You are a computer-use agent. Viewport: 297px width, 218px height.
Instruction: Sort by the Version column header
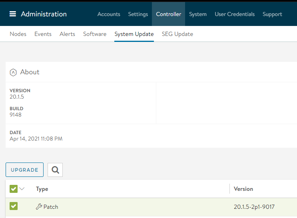tap(243, 189)
